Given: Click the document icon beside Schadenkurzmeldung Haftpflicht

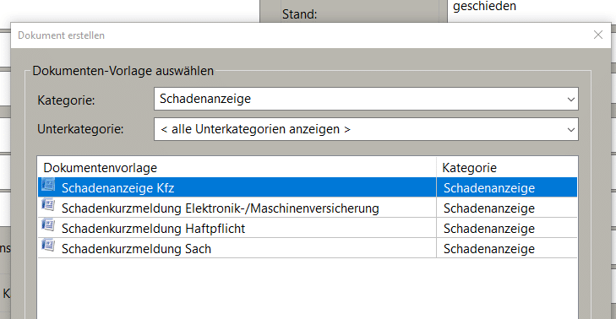Looking at the screenshot, I should point(48,225).
